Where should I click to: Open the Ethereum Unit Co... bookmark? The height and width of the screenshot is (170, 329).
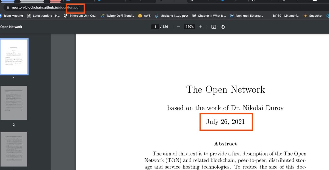click(80, 16)
